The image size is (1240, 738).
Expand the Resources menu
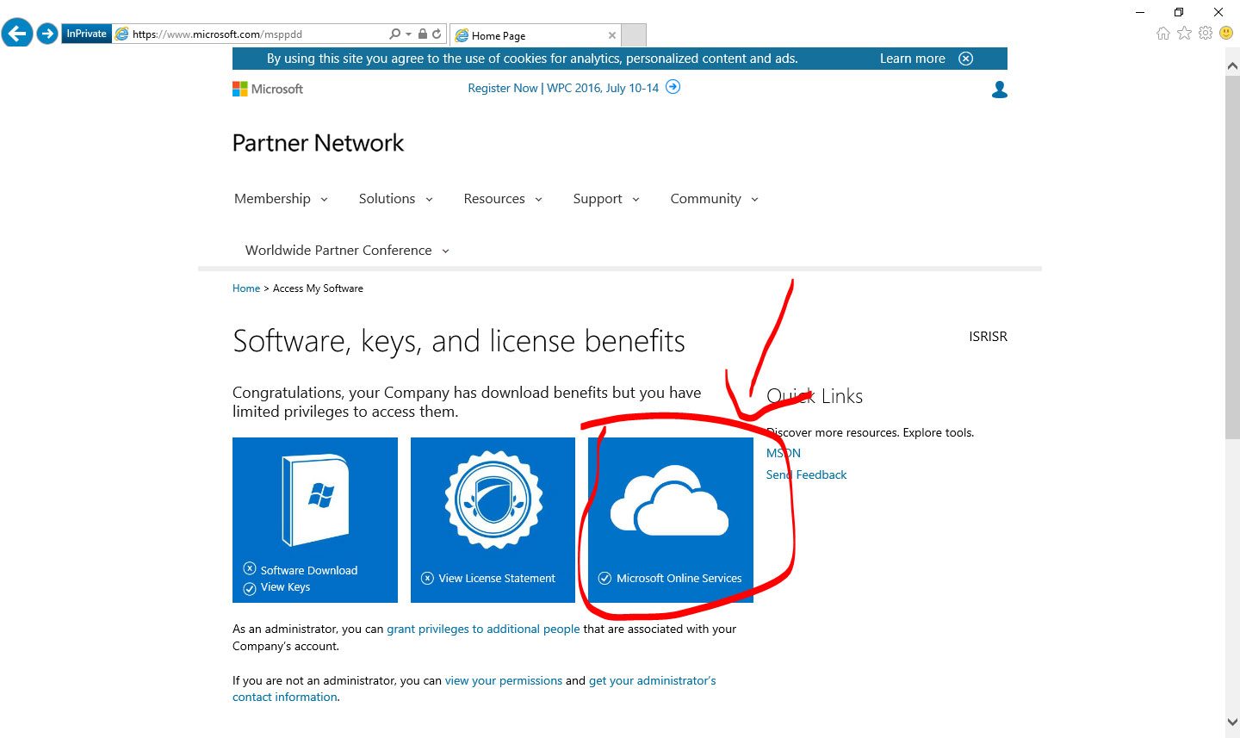503,199
